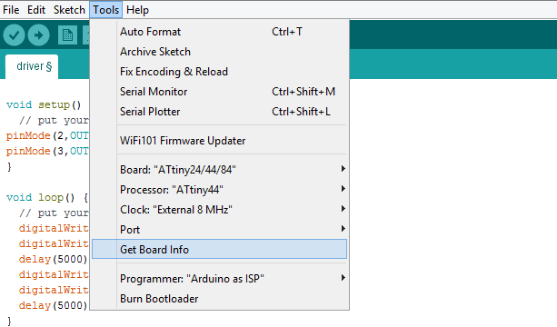Click the New sketch icon
The width and height of the screenshot is (557, 327).
click(67, 35)
